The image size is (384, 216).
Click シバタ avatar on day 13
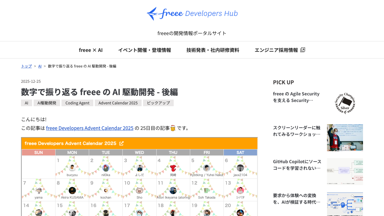tap(240, 190)
